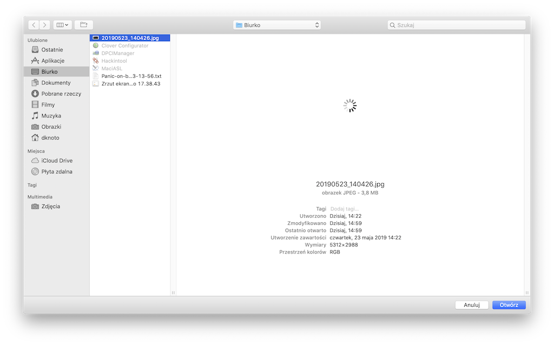
Task: Click the dknoto house icon
Action: tap(35, 137)
